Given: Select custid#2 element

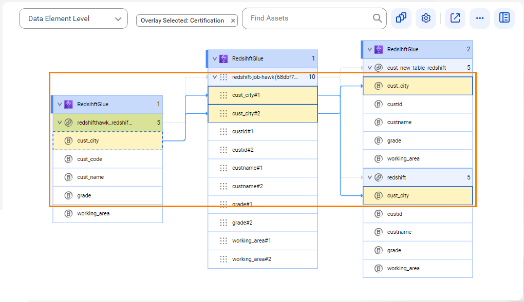Looking at the screenshot, I should [263, 150].
